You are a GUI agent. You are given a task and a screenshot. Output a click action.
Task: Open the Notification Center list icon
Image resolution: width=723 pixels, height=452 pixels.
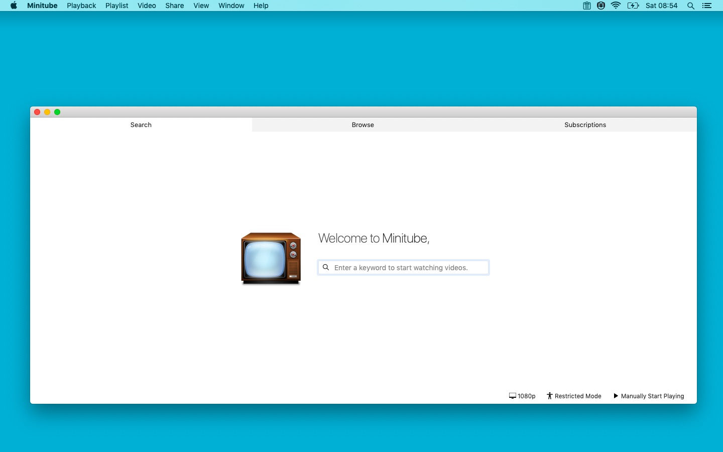707,6
